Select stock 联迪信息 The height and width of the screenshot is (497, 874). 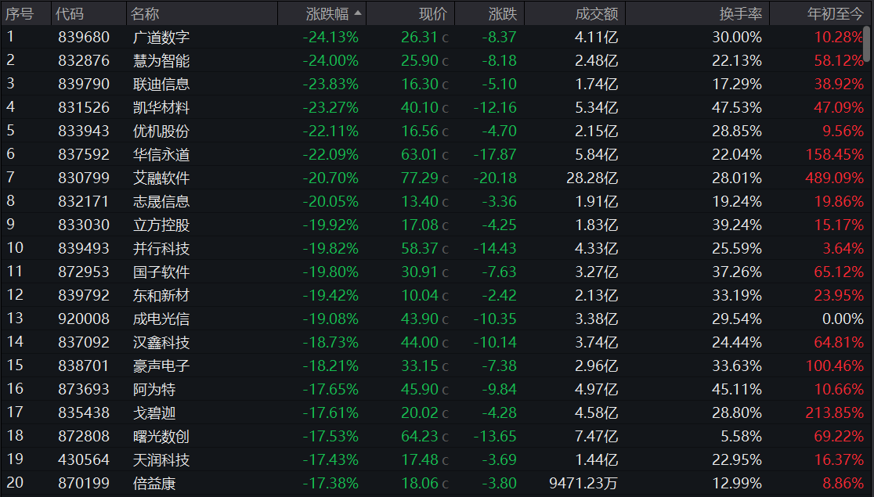(x=161, y=84)
